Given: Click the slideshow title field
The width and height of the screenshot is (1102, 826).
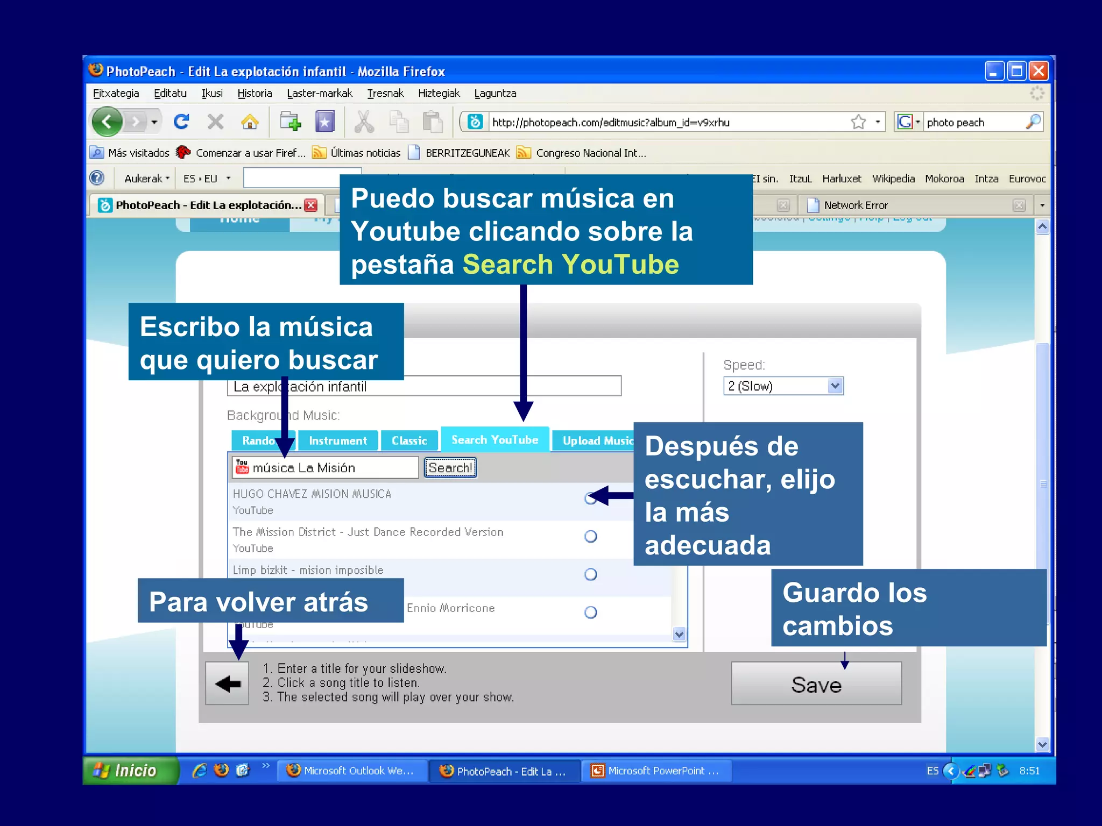Looking at the screenshot, I should (x=424, y=386).
